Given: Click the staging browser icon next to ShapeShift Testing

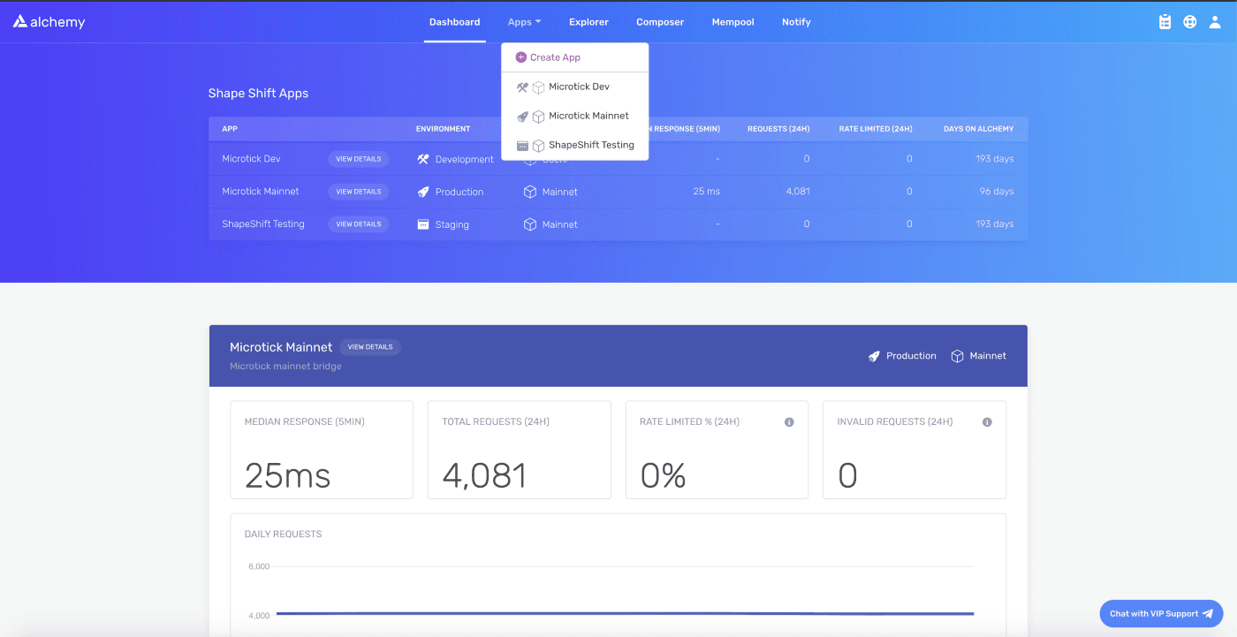Looking at the screenshot, I should tap(423, 224).
